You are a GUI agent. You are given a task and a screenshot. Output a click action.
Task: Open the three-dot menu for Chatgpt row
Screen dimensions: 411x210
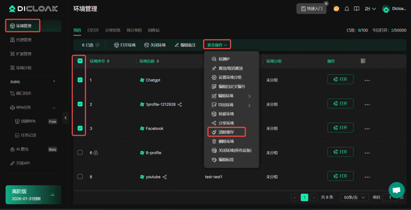[367, 80]
